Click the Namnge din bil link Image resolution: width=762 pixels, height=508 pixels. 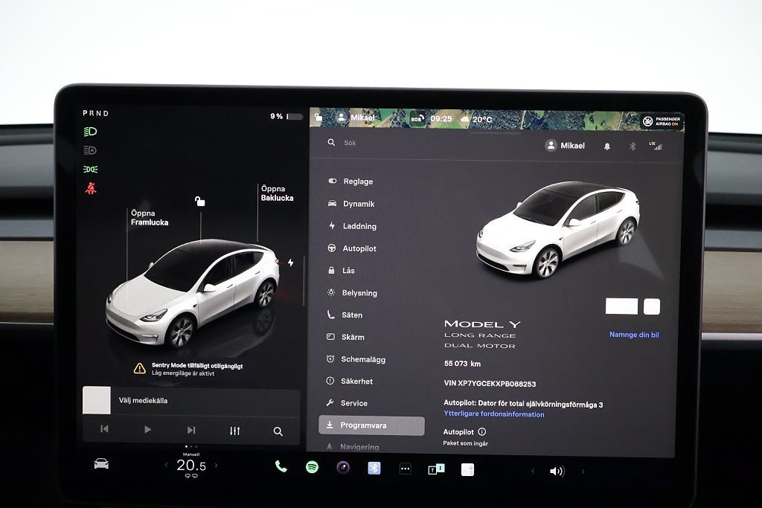point(634,335)
